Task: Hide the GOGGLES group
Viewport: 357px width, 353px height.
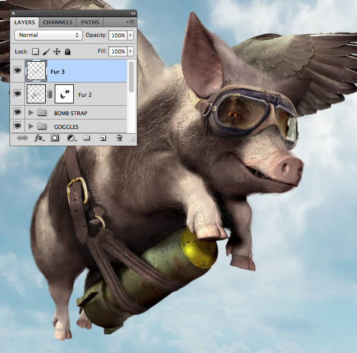Action: click(17, 126)
